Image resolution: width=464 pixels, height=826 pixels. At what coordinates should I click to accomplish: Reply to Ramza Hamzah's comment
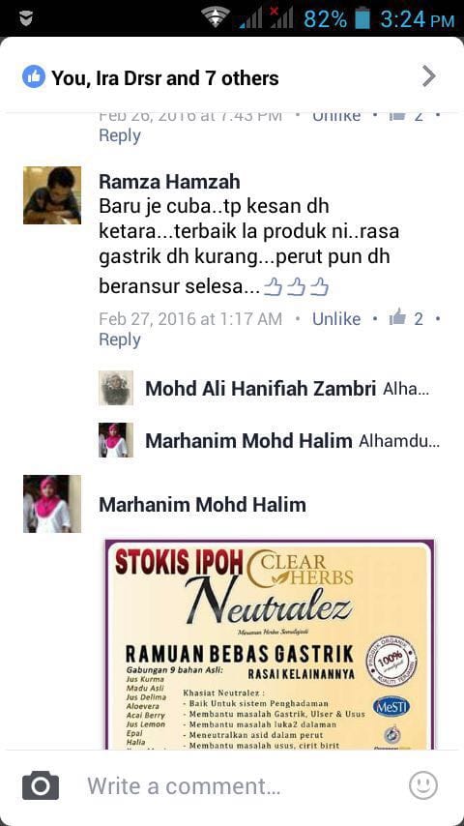[x=120, y=339]
